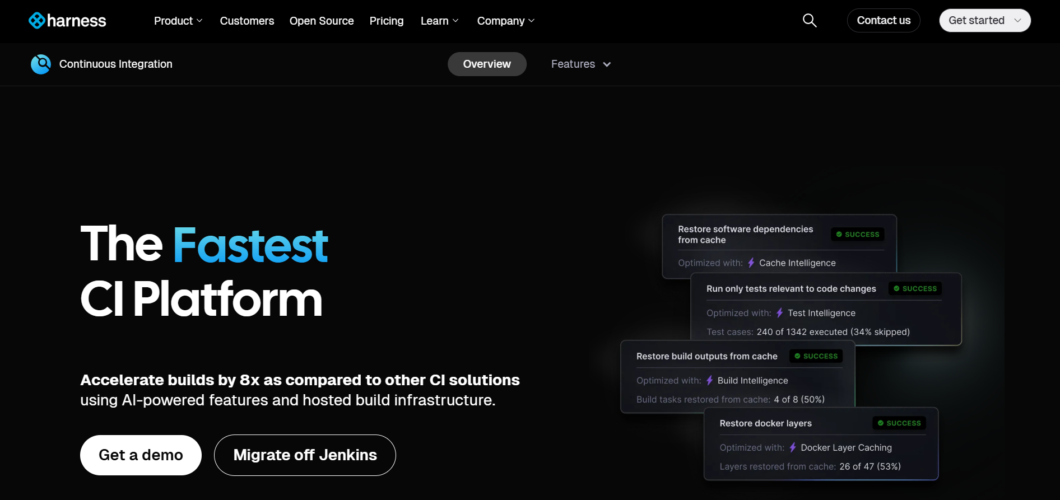Expand the Company menu
This screenshot has height=500, width=1060.
(x=506, y=21)
